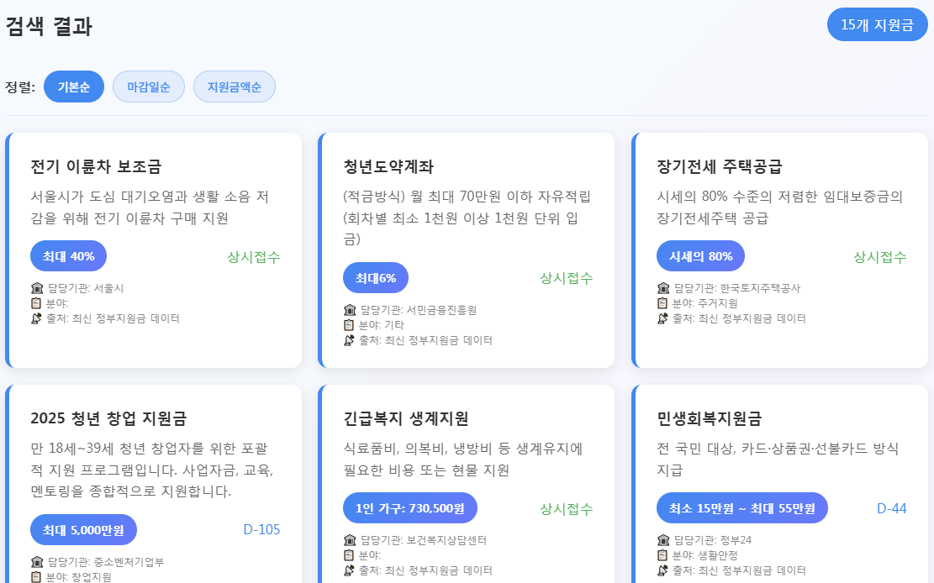Click the 최대 40% badge

pyautogui.click(x=68, y=255)
